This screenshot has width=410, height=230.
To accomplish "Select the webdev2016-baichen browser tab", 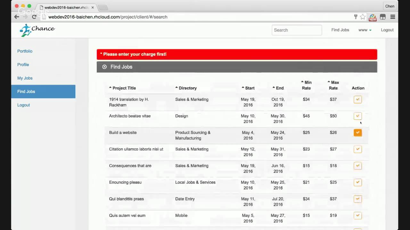I will (x=67, y=7).
